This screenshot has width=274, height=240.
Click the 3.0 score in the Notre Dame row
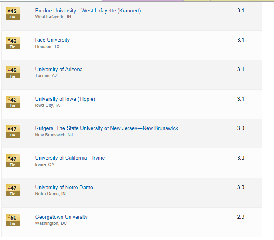tap(240, 187)
